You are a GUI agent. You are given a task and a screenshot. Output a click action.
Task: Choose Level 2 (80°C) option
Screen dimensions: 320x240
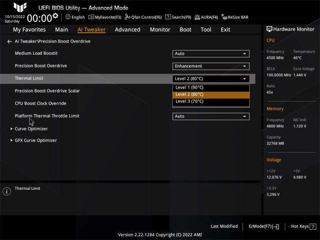[x=211, y=95]
